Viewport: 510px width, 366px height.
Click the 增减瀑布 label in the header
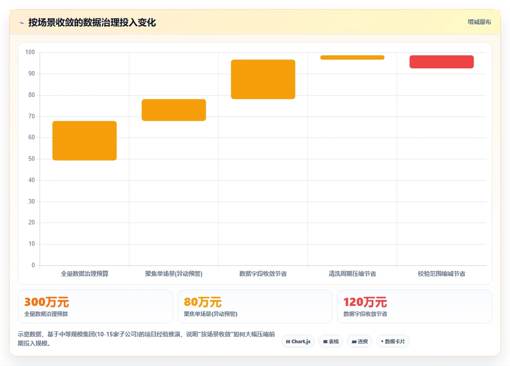pos(479,22)
